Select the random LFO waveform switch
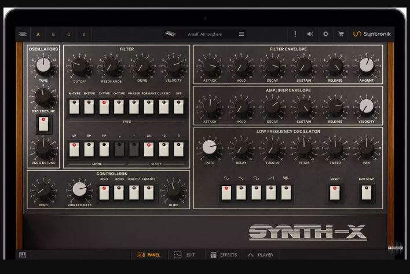The height and width of the screenshot is (274, 410). click(x=286, y=193)
